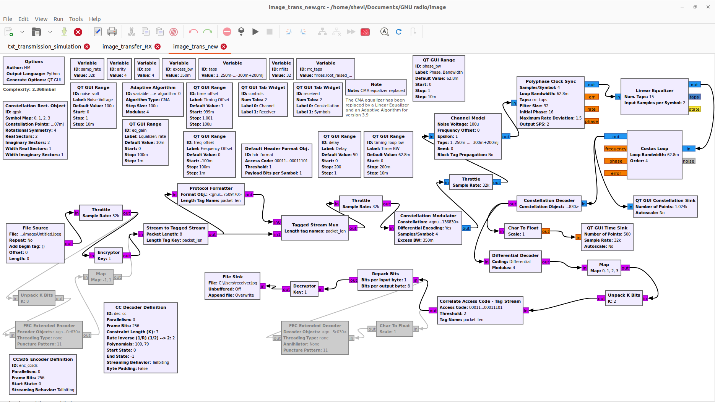Click the Reload blocks refresh icon
The width and height of the screenshot is (715, 402).
point(399,32)
